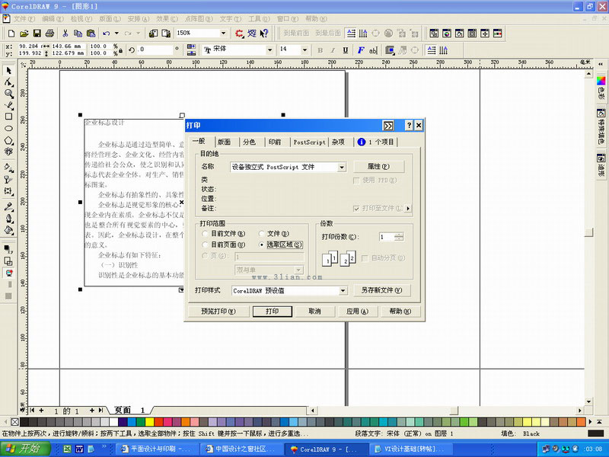Click the 应用 apply button
The height and width of the screenshot is (457, 609).
[357, 312]
